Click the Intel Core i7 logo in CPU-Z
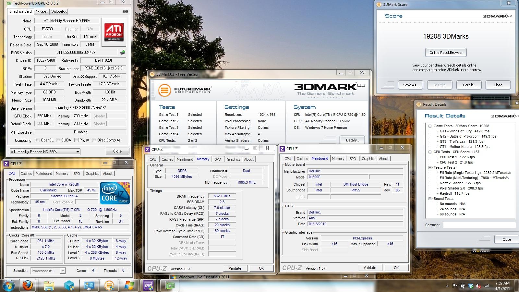 click(115, 193)
